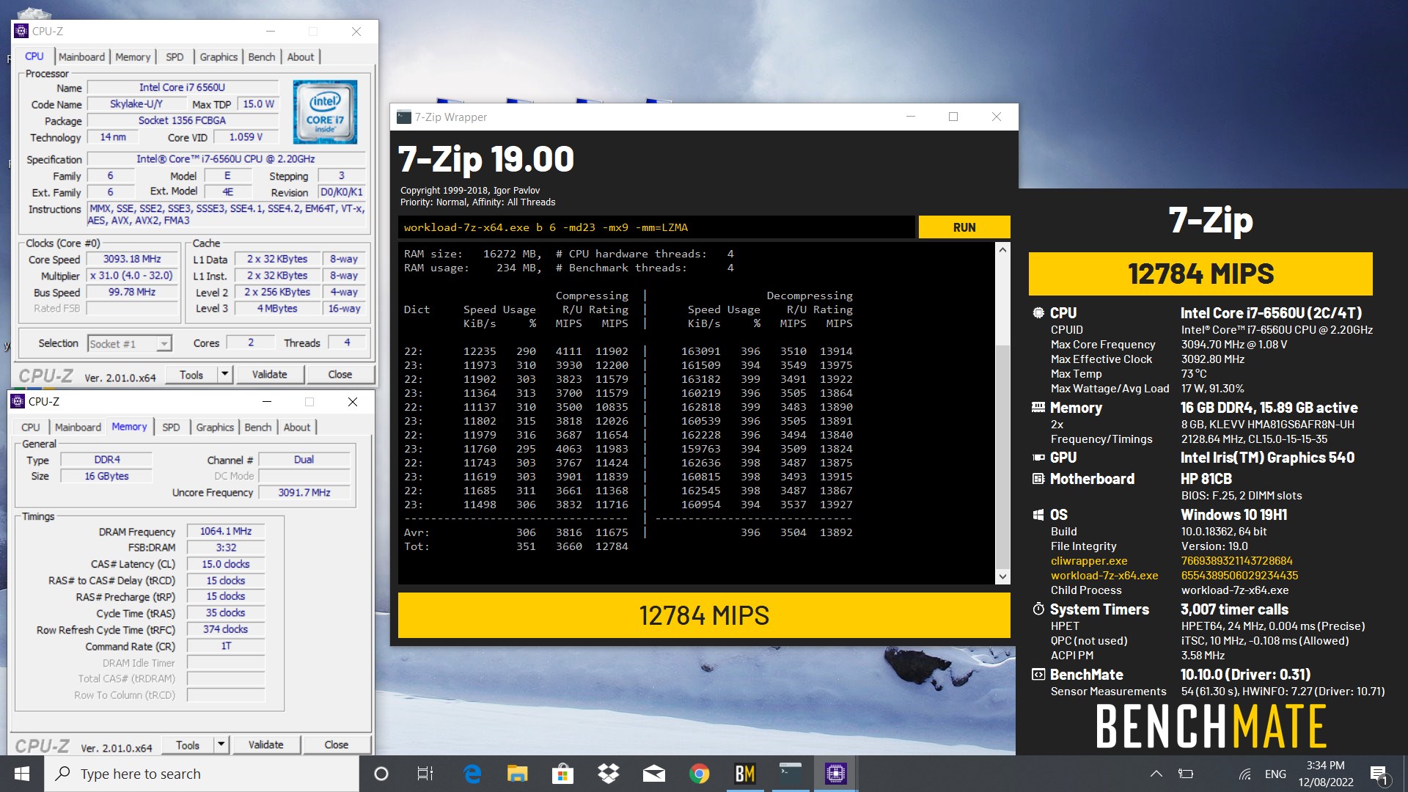This screenshot has height=792, width=1408.
Task: Expand the Socket #1 selection dropdown
Action: (164, 343)
